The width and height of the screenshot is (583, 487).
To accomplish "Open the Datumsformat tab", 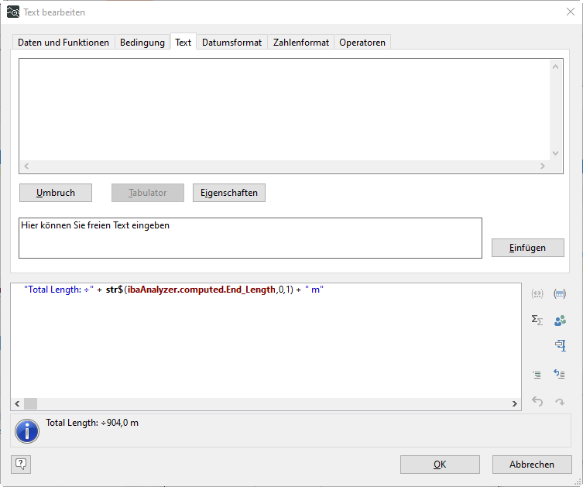I will click(231, 43).
